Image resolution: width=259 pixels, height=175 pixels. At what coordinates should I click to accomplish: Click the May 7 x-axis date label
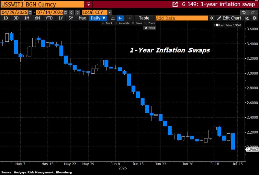(20, 164)
